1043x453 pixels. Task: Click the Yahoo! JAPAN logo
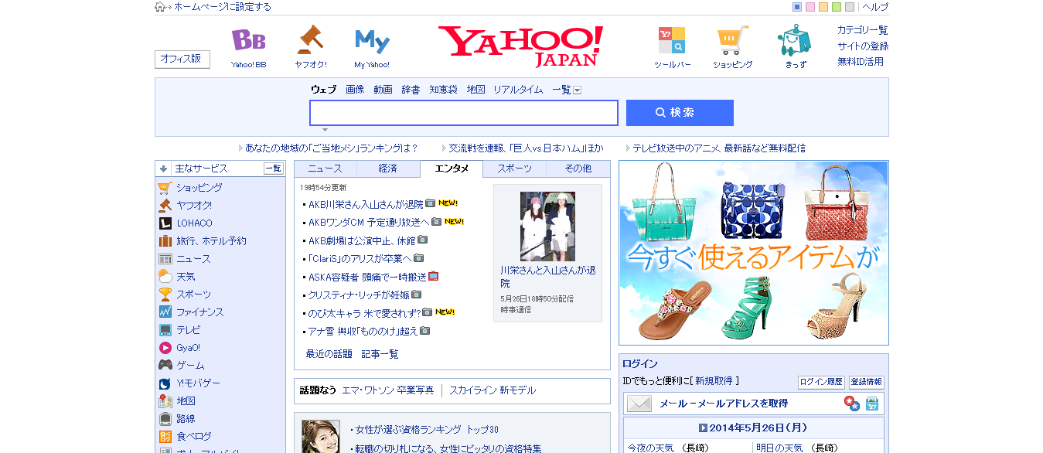tap(520, 46)
